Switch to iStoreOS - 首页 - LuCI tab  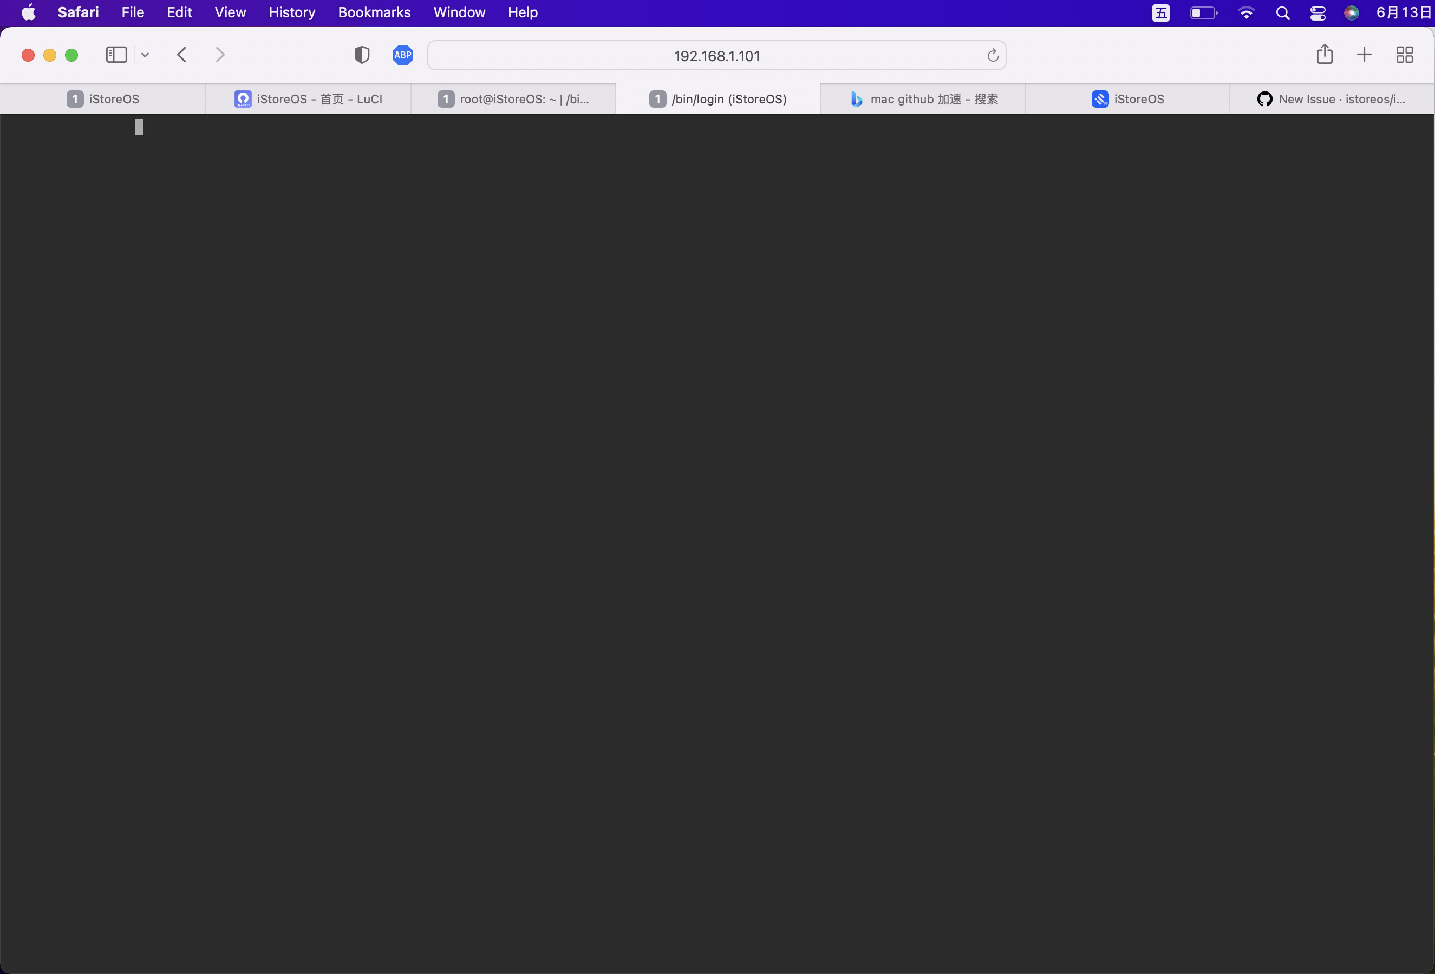308,98
